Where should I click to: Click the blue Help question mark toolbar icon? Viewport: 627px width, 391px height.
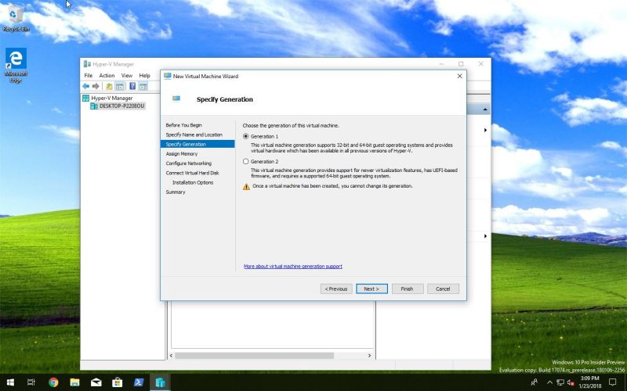pos(132,86)
